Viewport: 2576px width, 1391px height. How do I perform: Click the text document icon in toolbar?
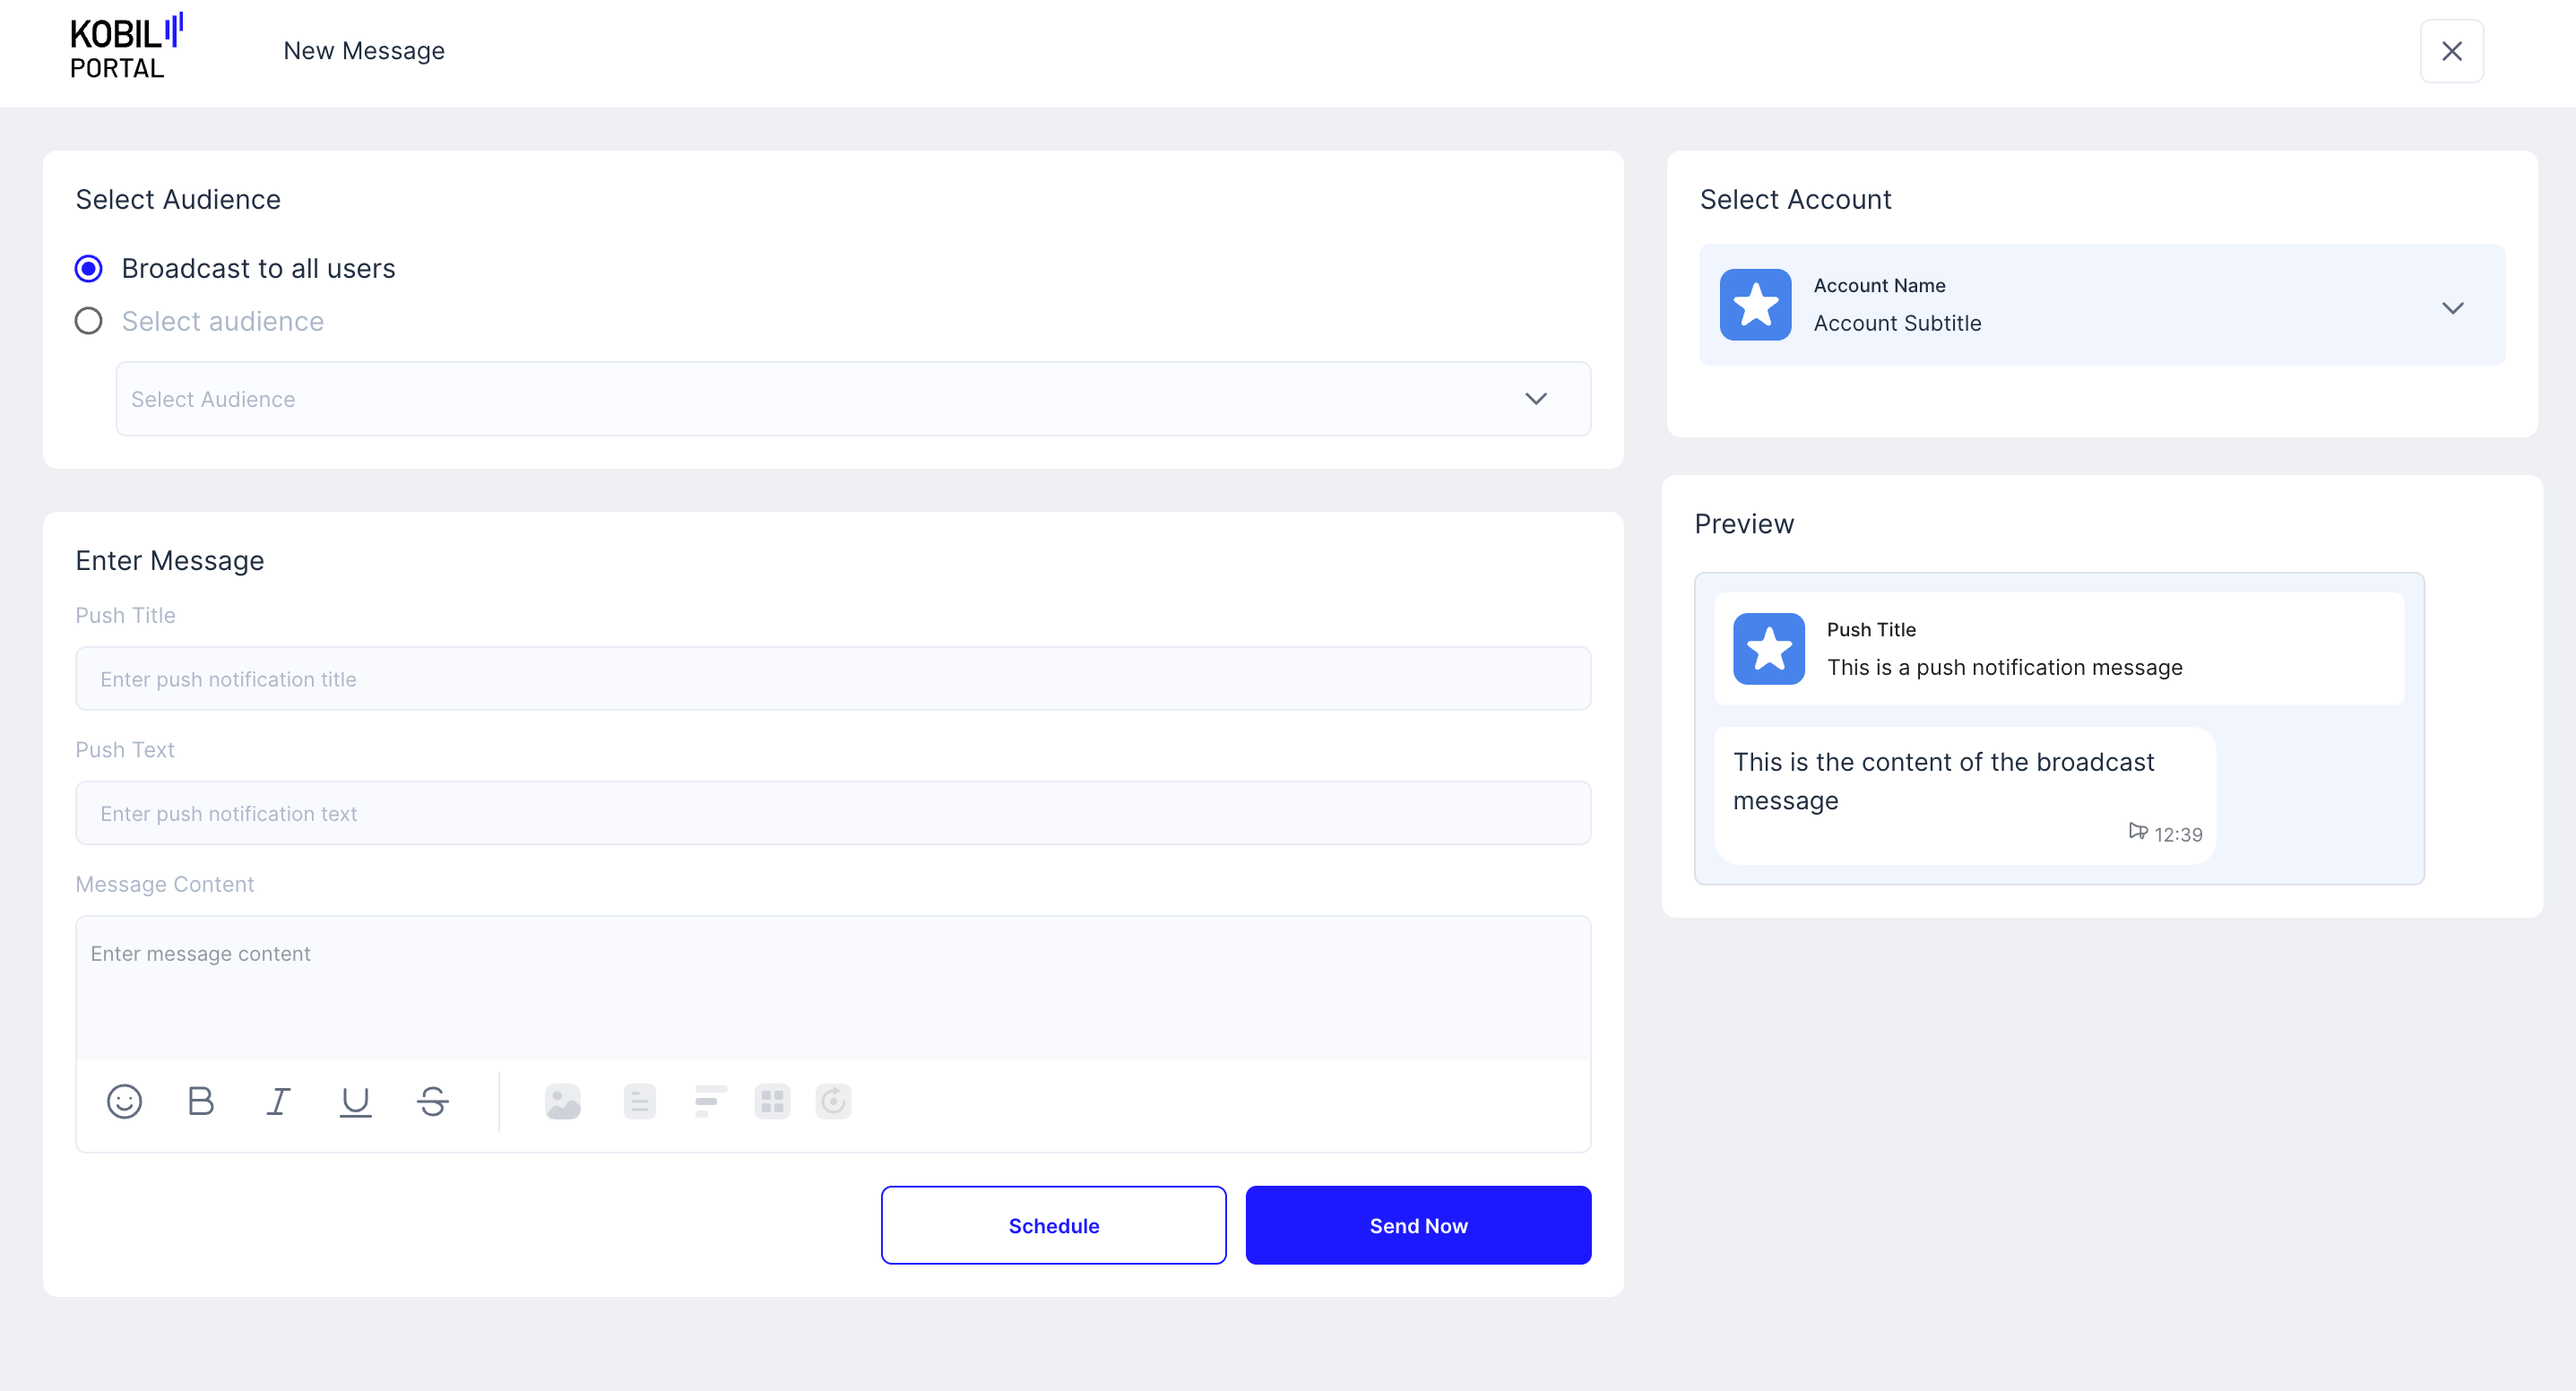(639, 1101)
